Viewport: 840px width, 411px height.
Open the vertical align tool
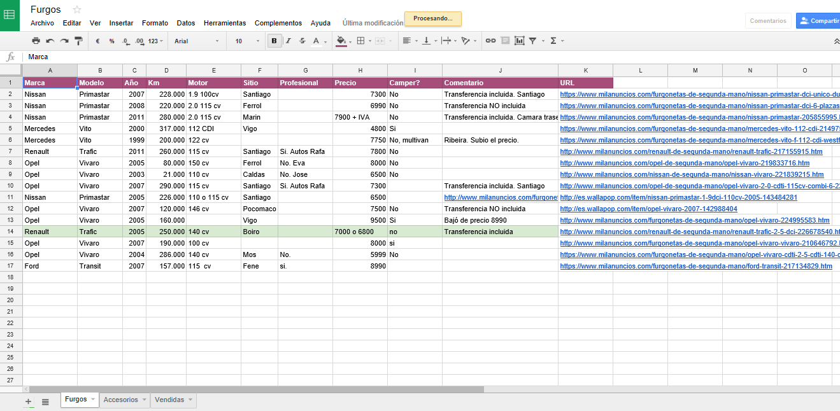pos(426,41)
